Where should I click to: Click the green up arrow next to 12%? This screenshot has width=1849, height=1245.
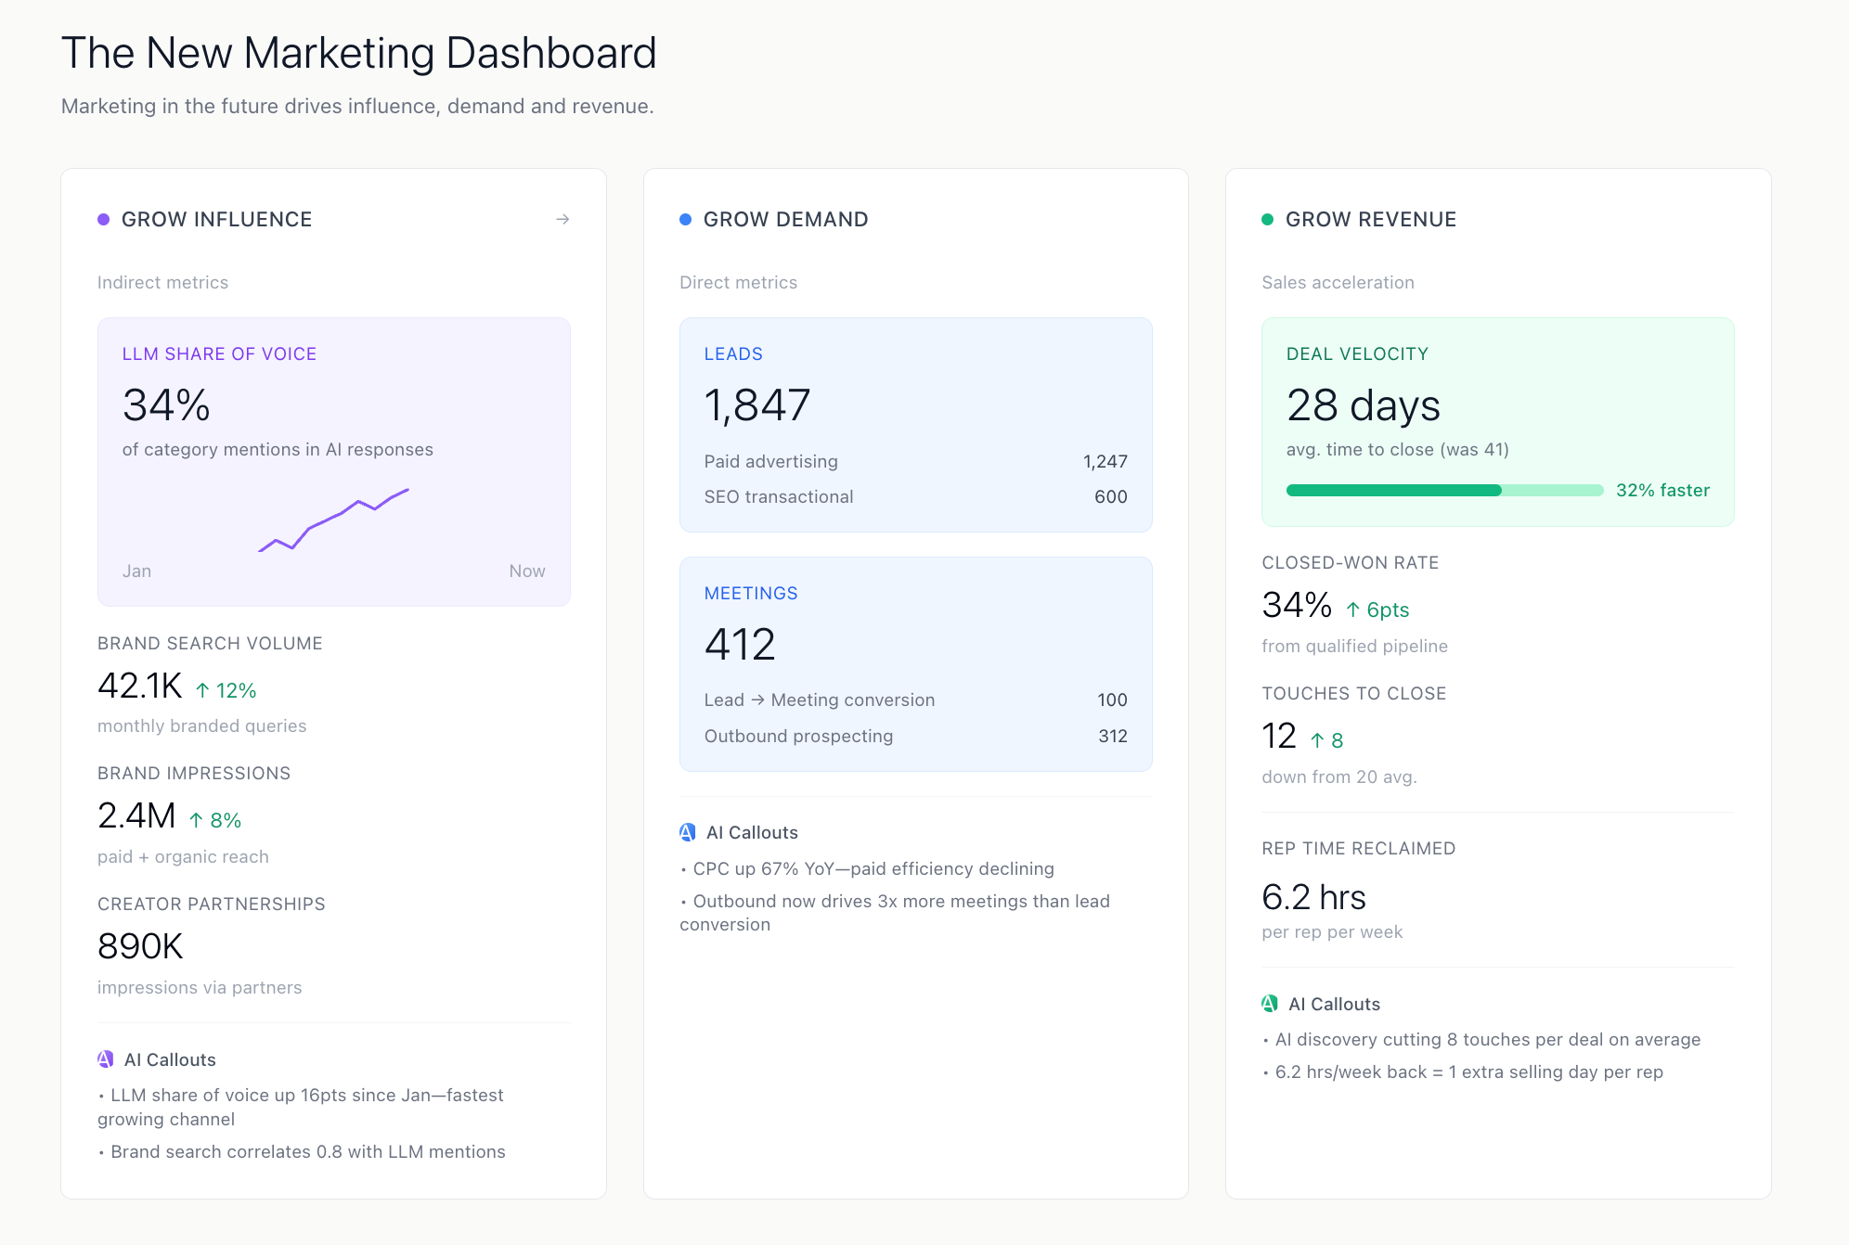click(x=202, y=690)
